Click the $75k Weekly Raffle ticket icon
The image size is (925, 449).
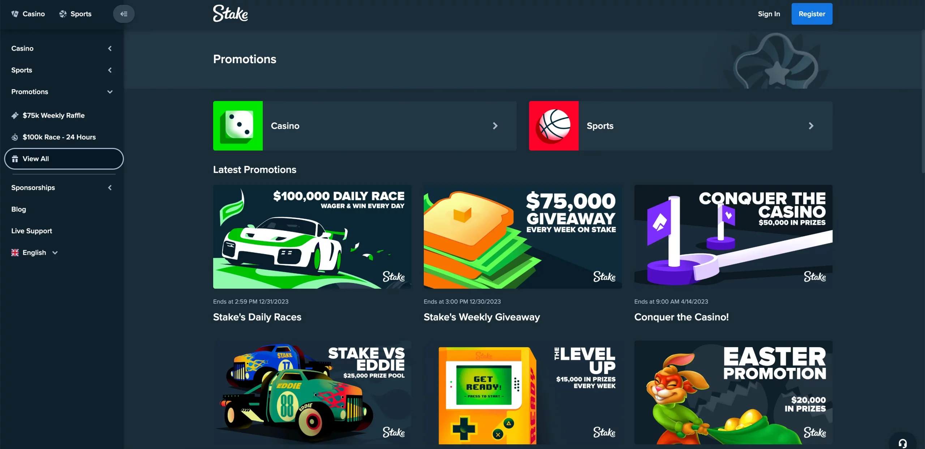pyautogui.click(x=15, y=115)
